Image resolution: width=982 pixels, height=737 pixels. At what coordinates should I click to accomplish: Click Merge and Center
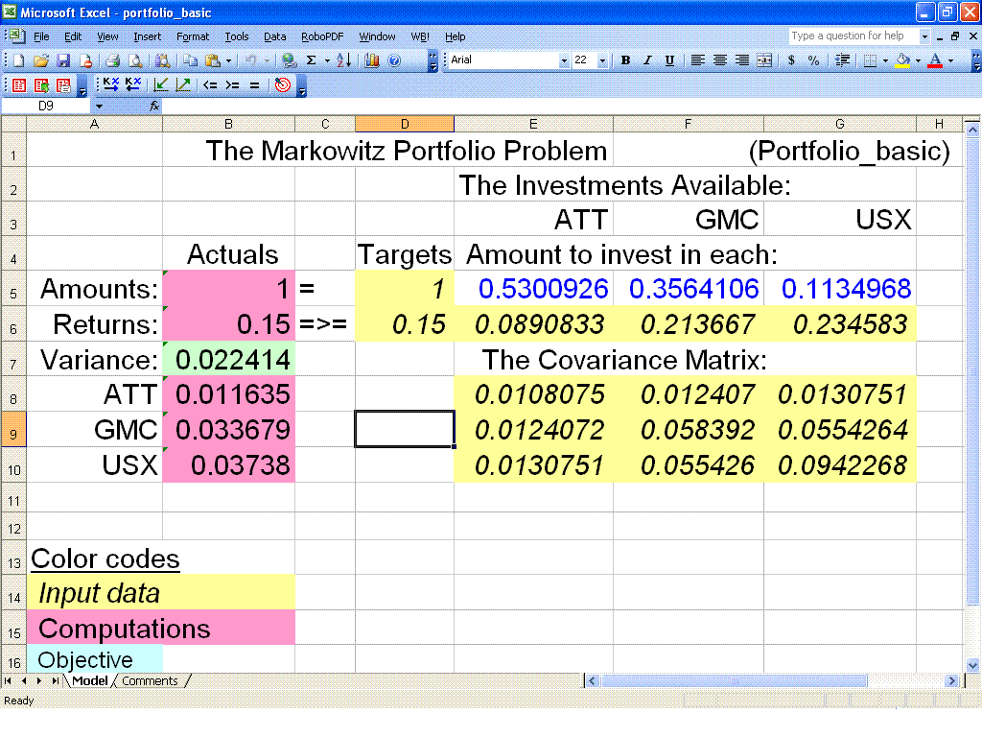point(764,60)
